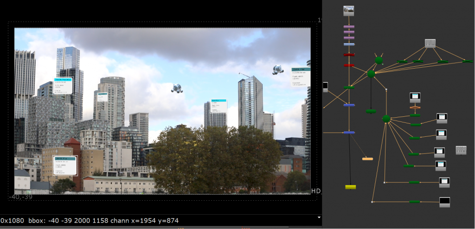The width and height of the screenshot is (475, 229).
Task: Select the large green round node with many inputs
Action: (x=386, y=119)
